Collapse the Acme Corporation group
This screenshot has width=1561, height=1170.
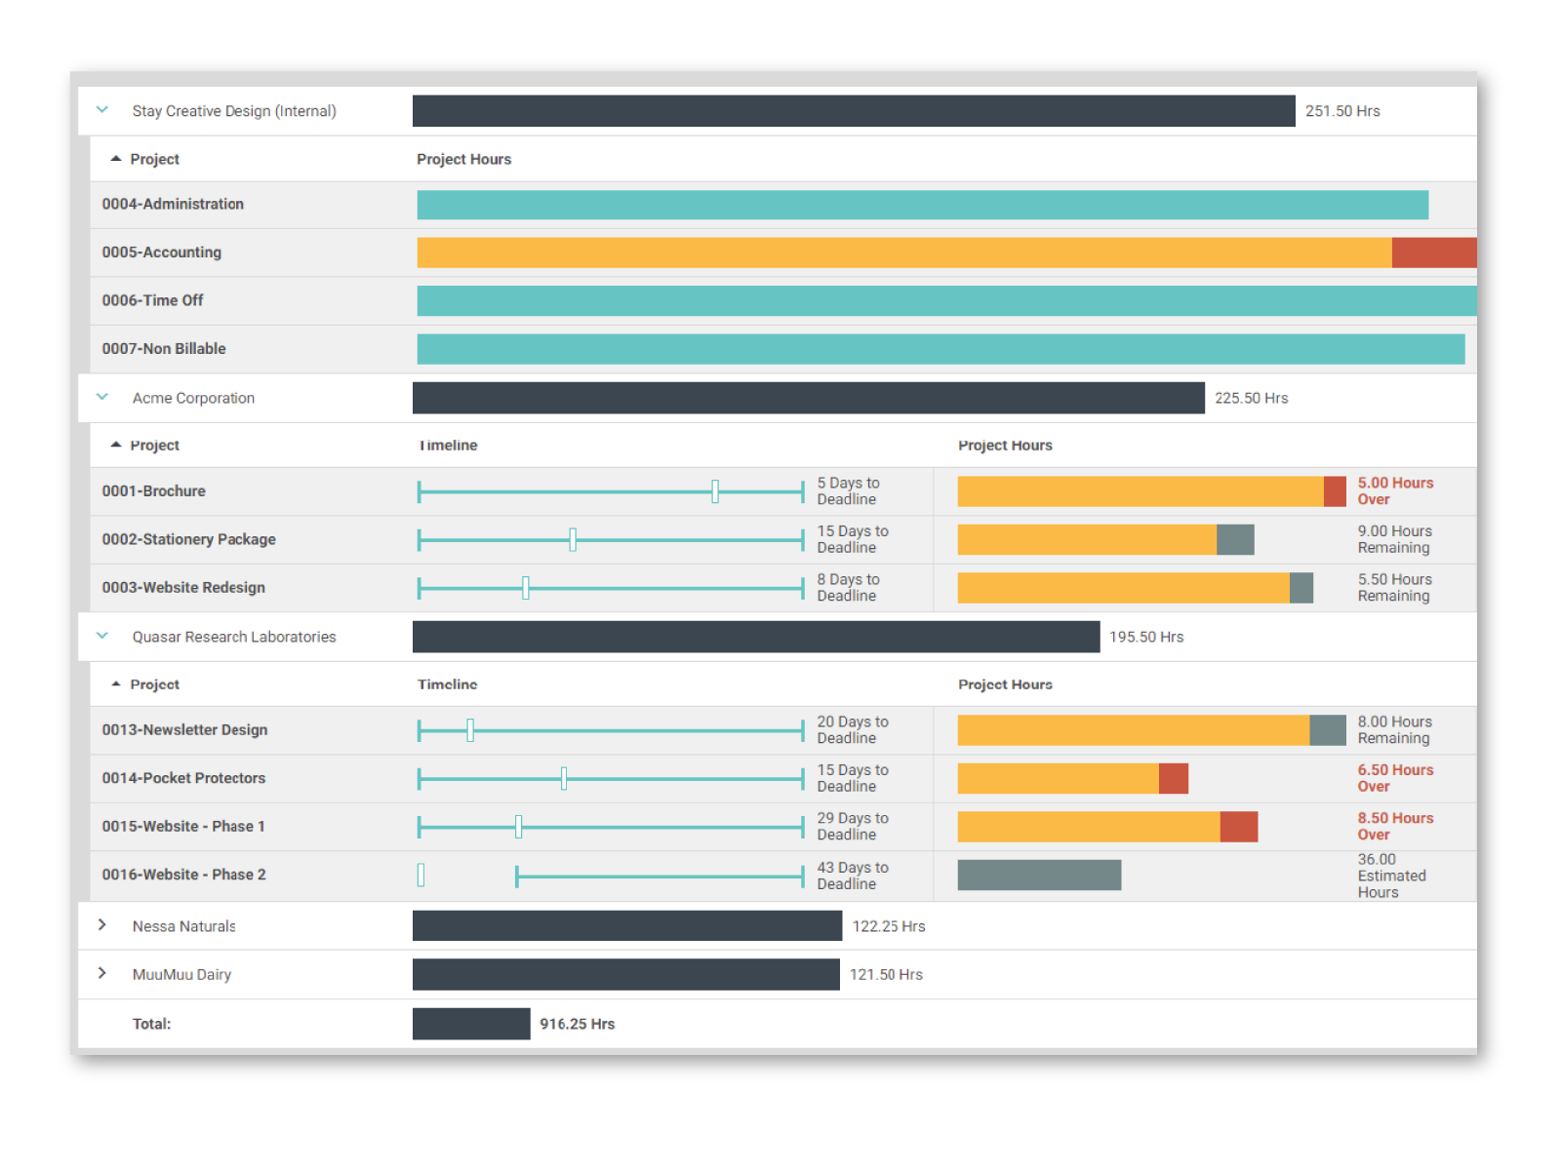102,397
